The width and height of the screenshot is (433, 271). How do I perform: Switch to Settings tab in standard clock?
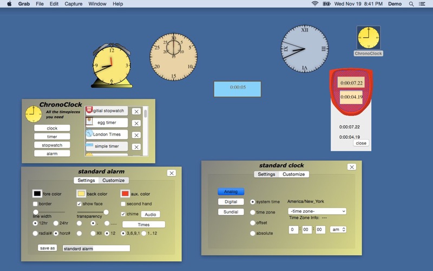(x=266, y=174)
